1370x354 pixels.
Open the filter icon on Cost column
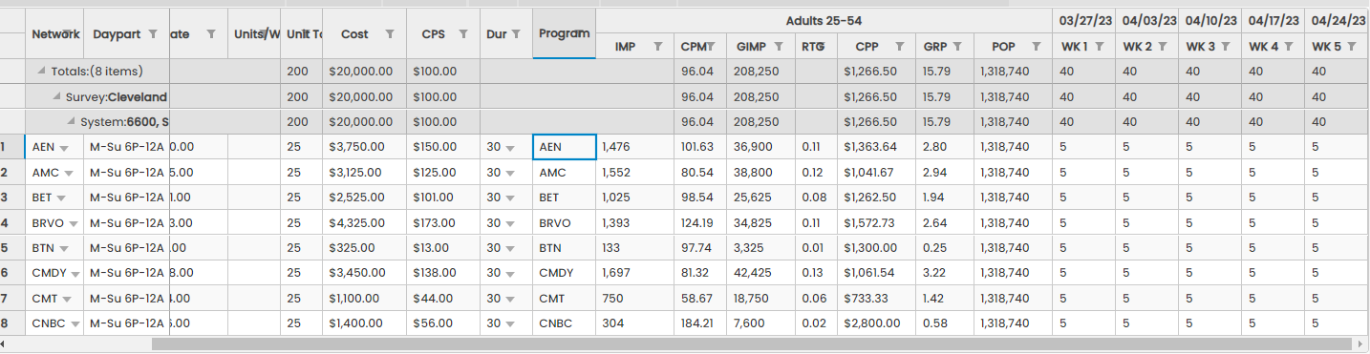(390, 34)
